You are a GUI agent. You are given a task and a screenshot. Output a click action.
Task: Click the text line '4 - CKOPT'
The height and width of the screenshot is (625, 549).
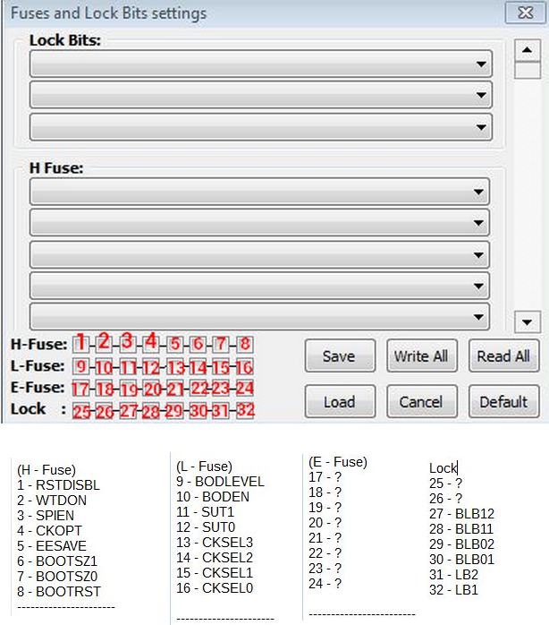(49, 530)
